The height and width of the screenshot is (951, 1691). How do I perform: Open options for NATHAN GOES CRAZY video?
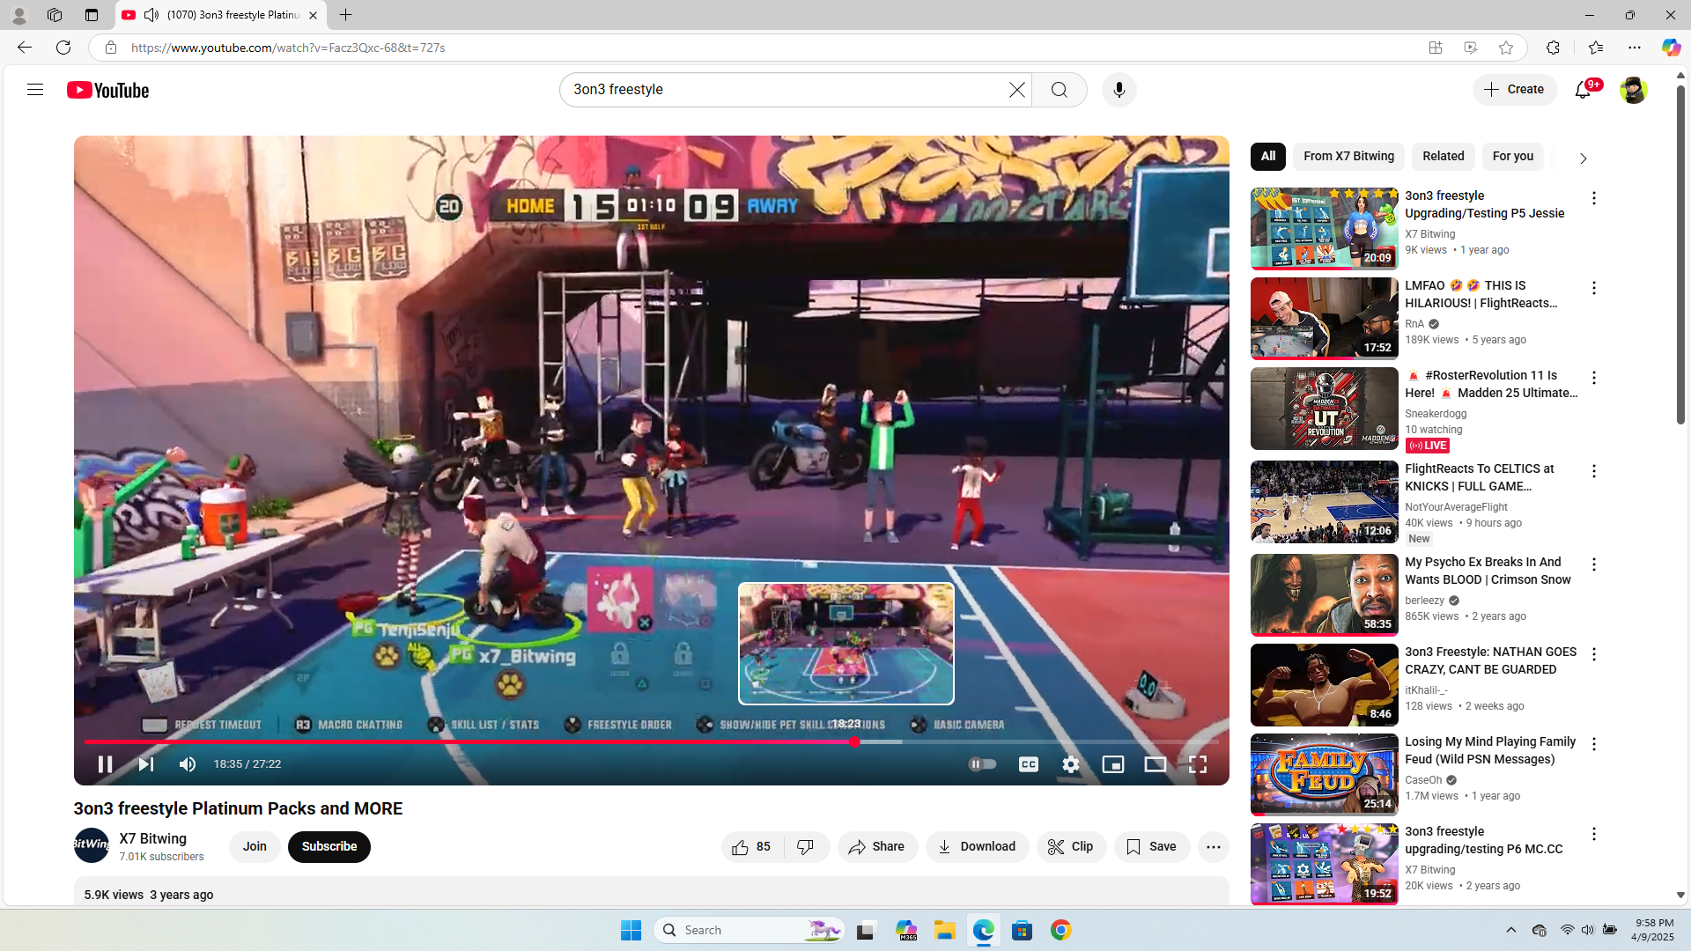[1594, 654]
